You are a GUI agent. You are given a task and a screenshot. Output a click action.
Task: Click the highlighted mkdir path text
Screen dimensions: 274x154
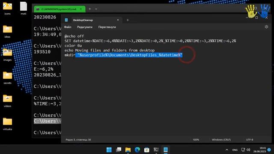129,55
